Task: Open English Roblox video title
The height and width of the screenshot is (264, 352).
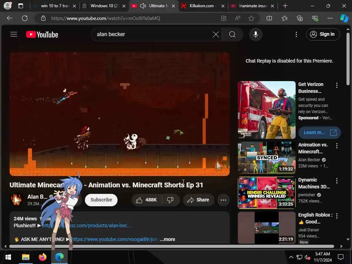Action: 315,218
